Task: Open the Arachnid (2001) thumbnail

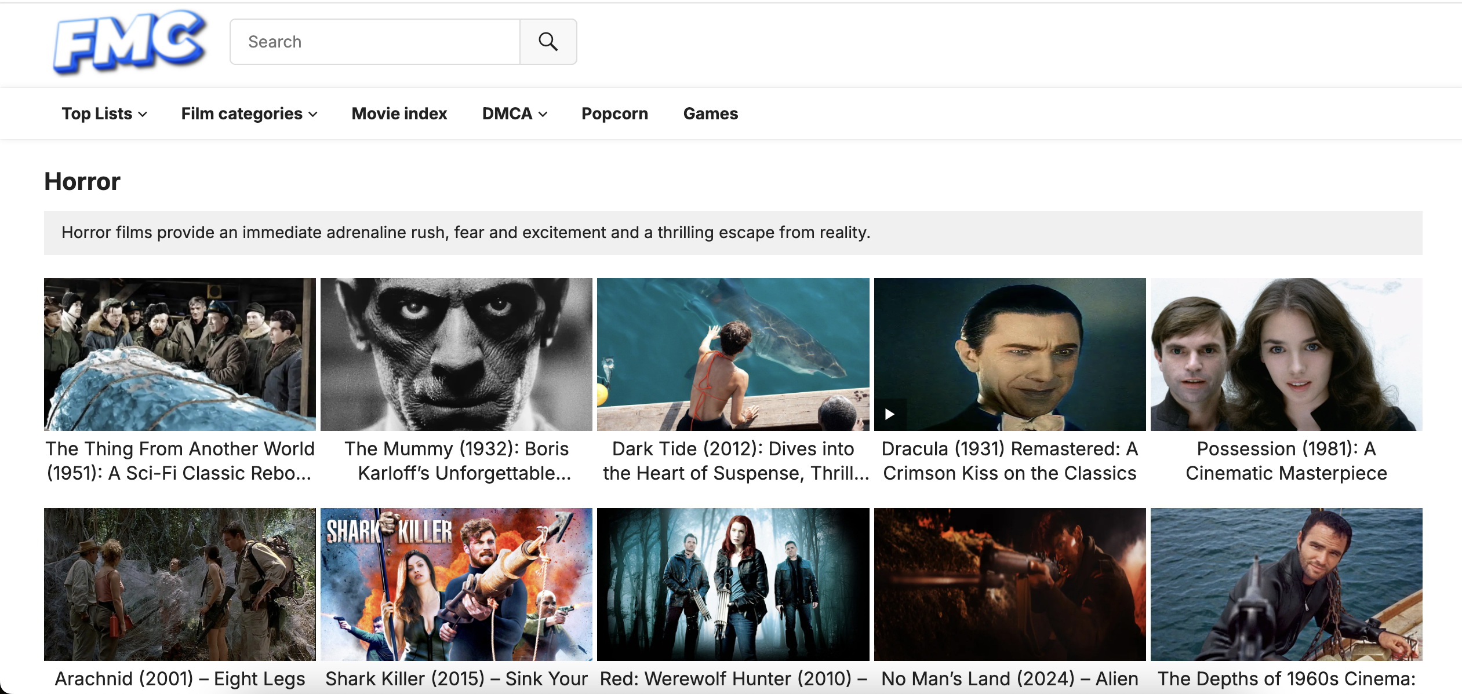Action: coord(180,585)
